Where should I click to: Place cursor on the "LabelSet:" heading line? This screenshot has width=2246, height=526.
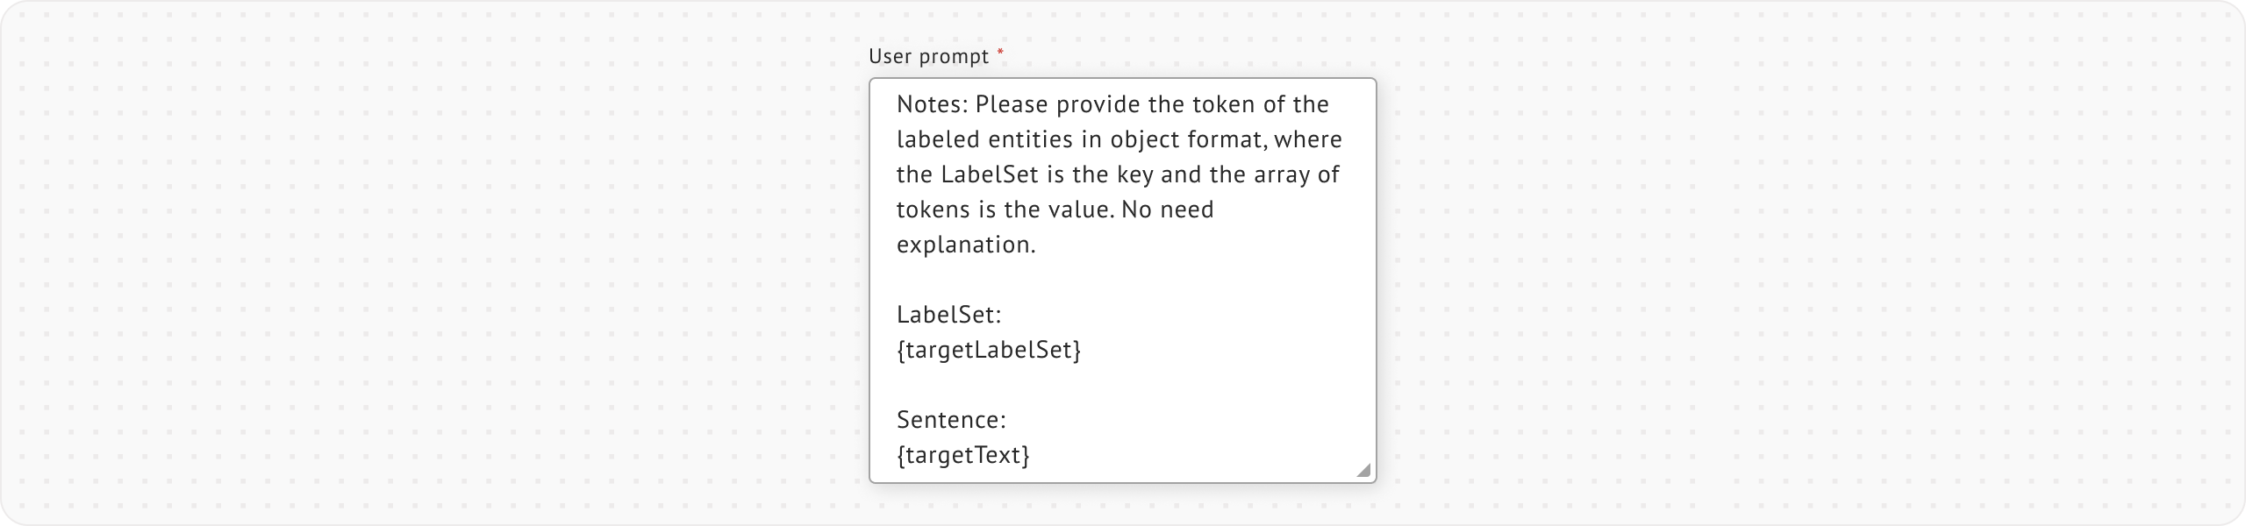click(948, 316)
